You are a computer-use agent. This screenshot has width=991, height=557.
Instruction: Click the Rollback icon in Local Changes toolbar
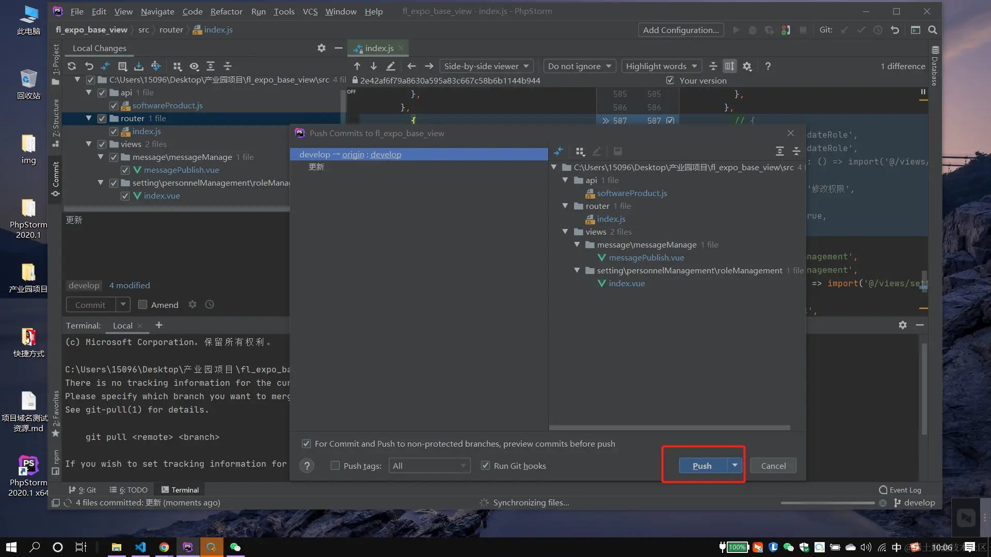pyautogui.click(x=89, y=66)
